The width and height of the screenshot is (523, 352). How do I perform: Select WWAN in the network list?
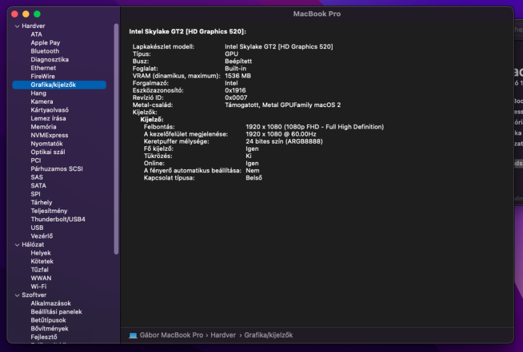41,278
